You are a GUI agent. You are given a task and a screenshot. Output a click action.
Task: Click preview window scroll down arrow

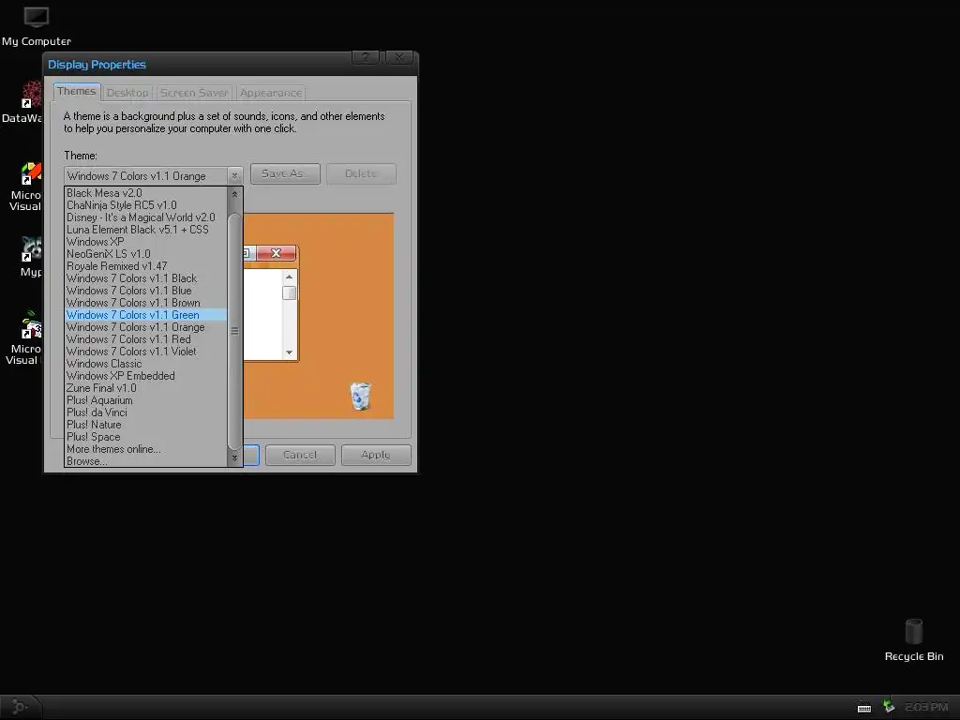point(290,352)
